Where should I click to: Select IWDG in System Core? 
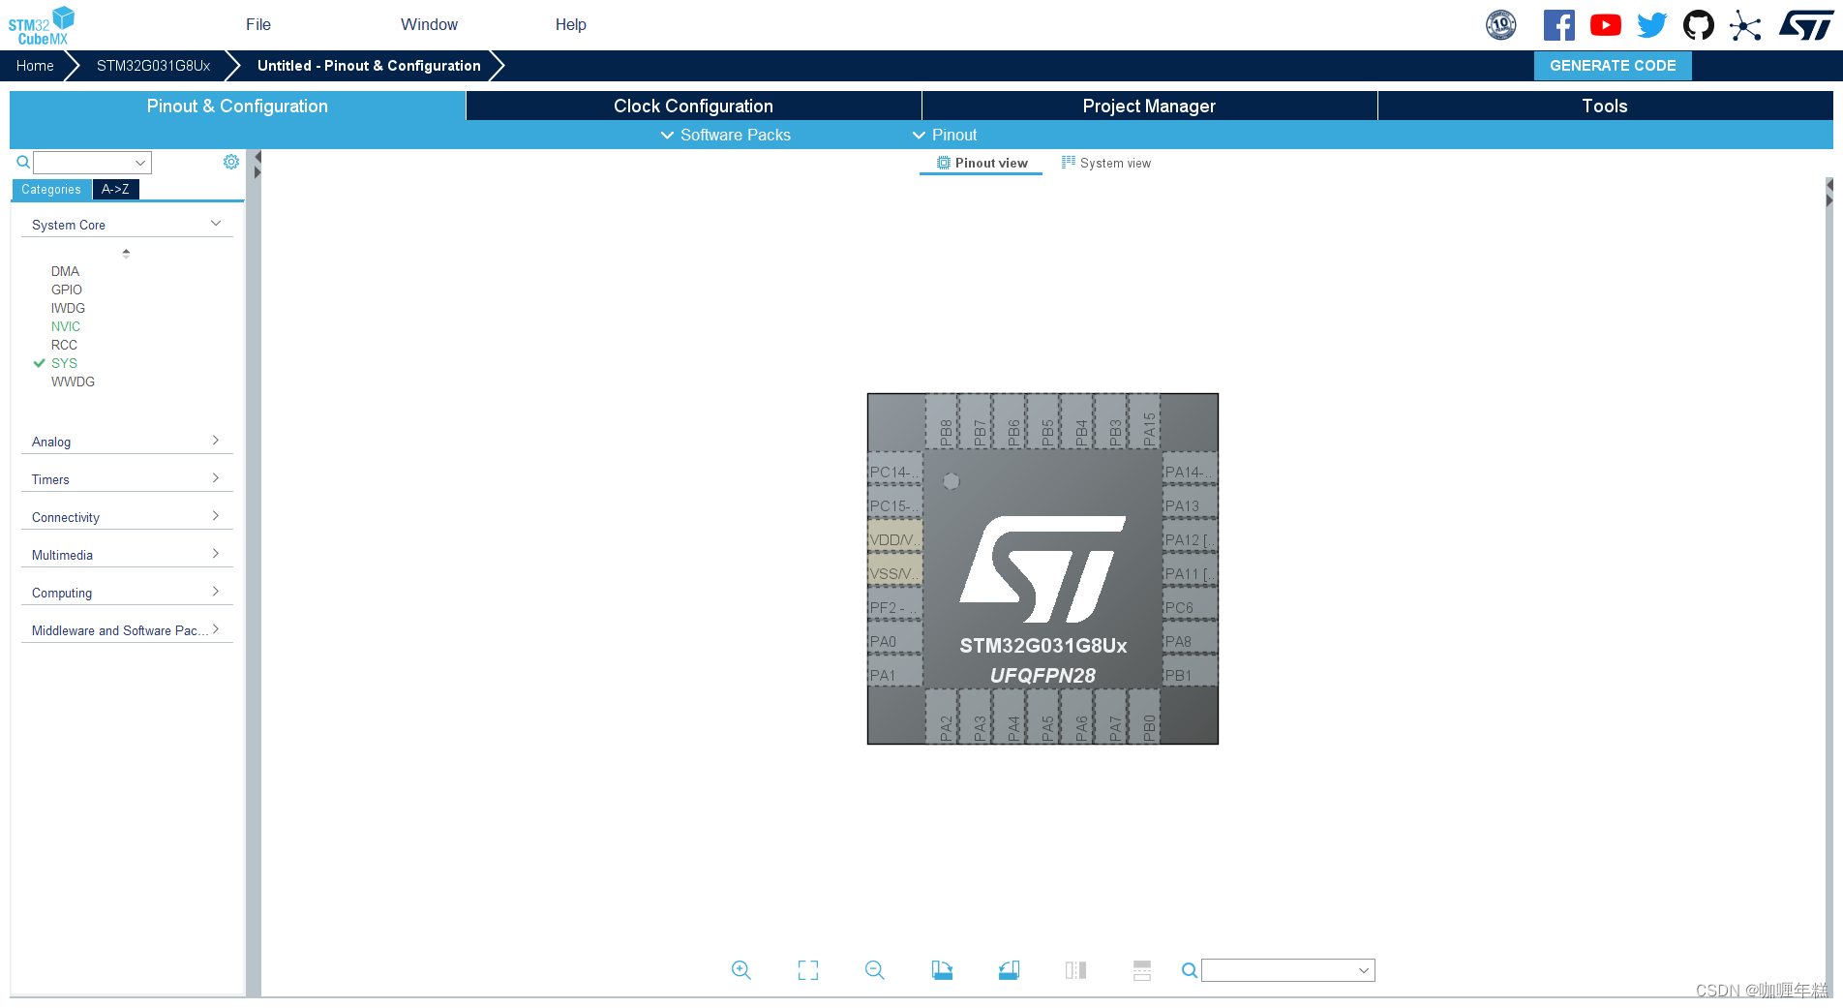tap(68, 308)
